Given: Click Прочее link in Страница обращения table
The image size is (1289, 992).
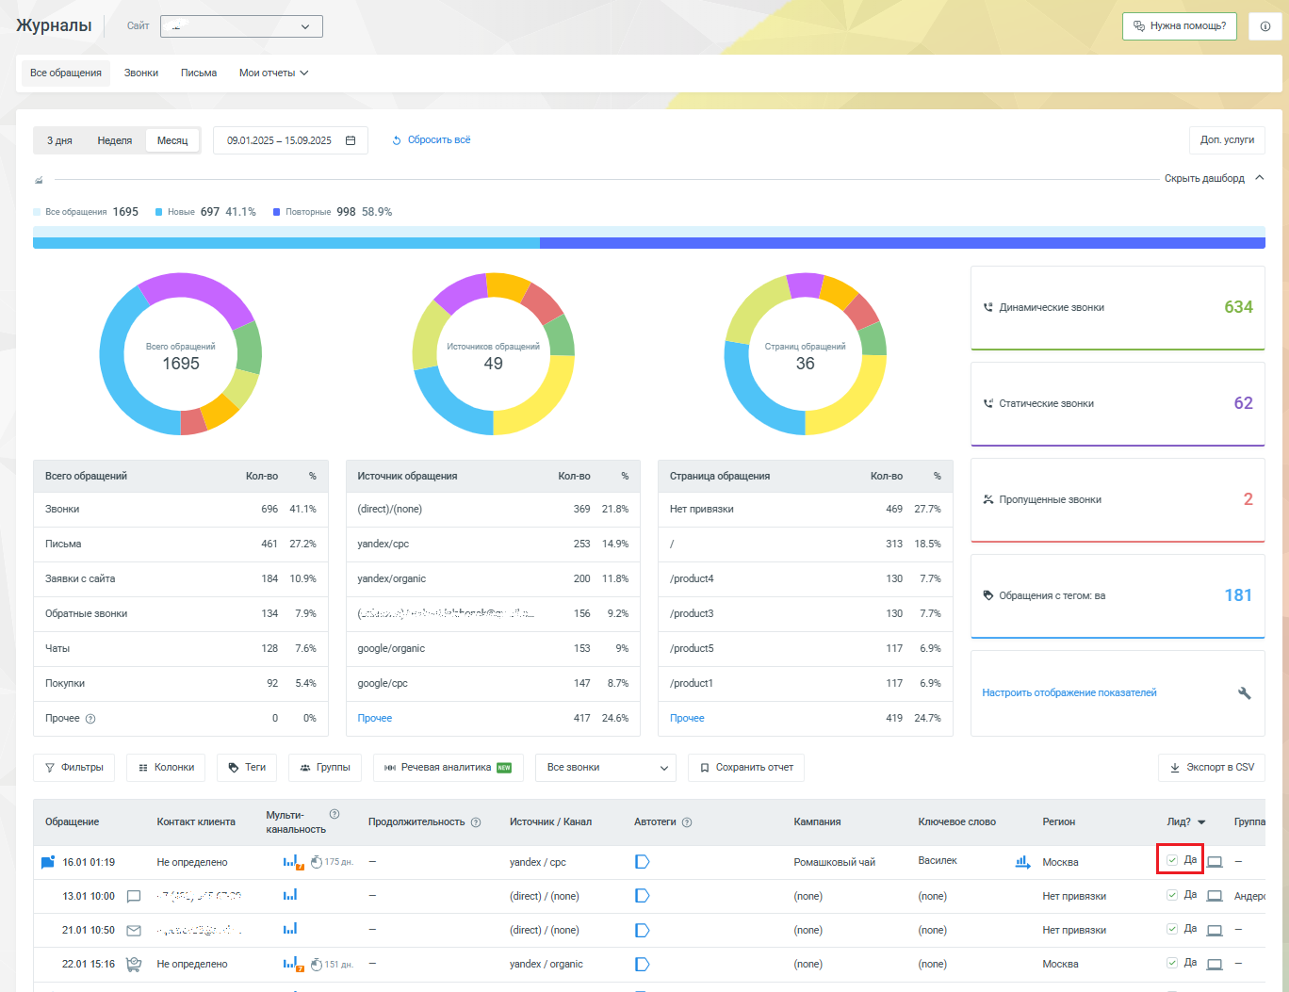Looking at the screenshot, I should pyautogui.click(x=687, y=718).
